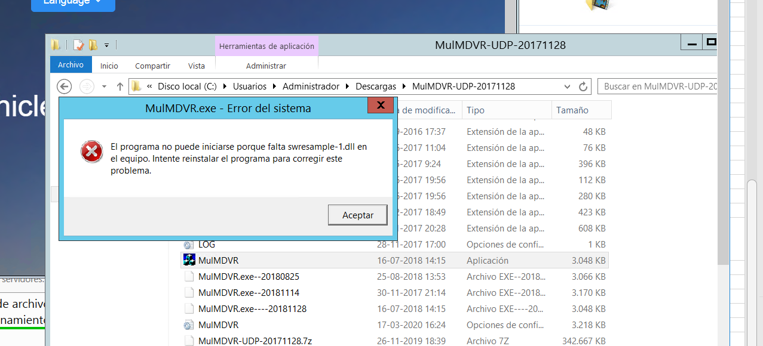Click the MulMDVR configuration settings file icon
Viewport: 763px width, 346px height.
coord(189,325)
